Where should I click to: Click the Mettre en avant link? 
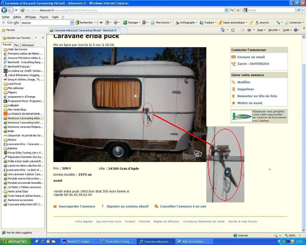[x=250, y=103]
